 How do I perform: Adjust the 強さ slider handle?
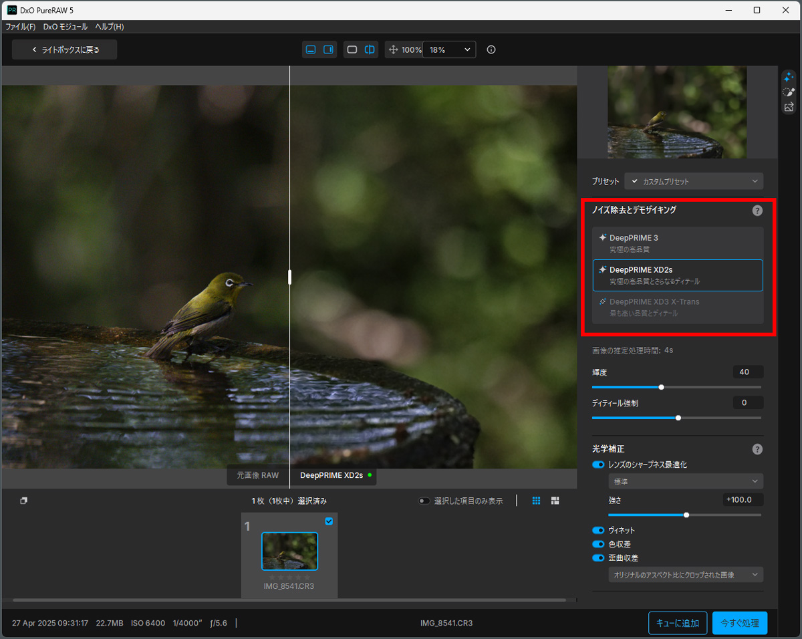pos(686,515)
